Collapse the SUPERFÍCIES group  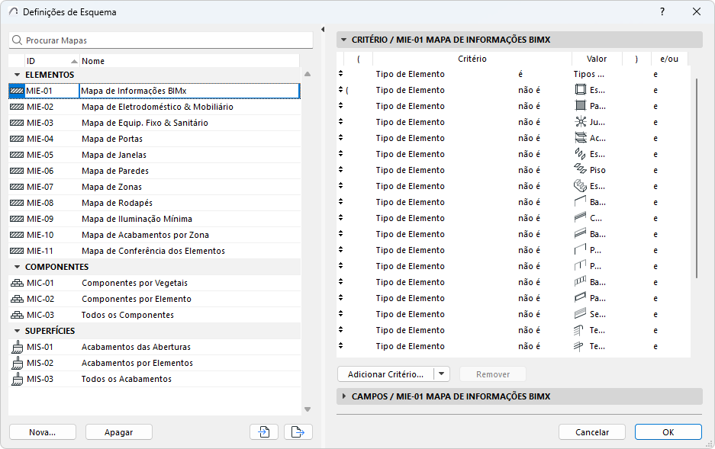(x=17, y=331)
